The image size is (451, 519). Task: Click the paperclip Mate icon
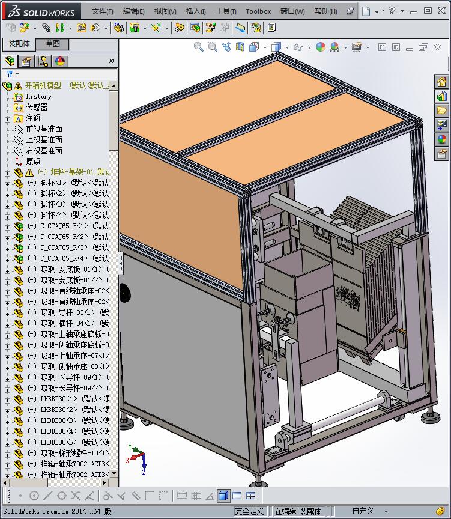point(46,28)
